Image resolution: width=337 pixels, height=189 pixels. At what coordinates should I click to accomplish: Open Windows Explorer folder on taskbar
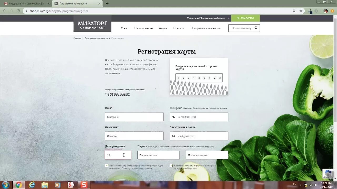click(45, 185)
